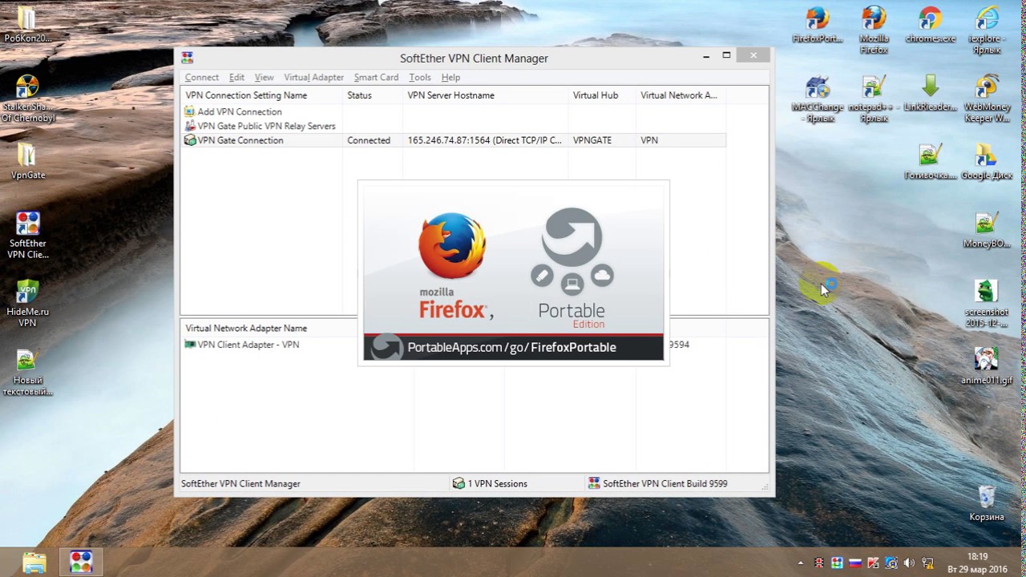Image resolution: width=1026 pixels, height=577 pixels.
Task: Open the Virtual Adapter menu
Action: [313, 78]
